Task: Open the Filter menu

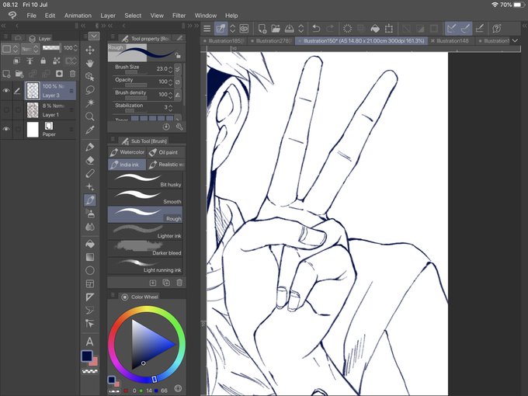Action: 179,16
